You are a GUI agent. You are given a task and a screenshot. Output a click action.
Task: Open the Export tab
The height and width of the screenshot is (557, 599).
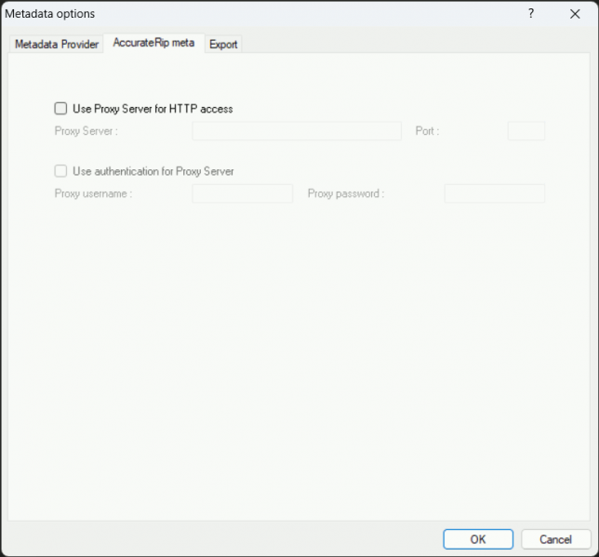[x=223, y=44]
